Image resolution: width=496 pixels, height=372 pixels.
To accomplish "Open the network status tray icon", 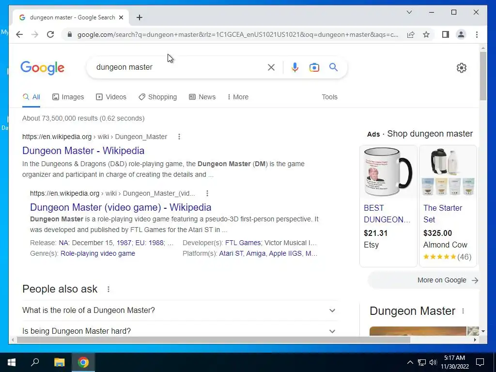I will point(422,362).
